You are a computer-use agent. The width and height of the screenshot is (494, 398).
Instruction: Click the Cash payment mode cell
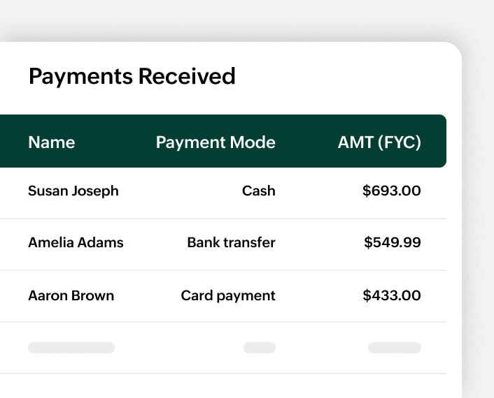[259, 191]
